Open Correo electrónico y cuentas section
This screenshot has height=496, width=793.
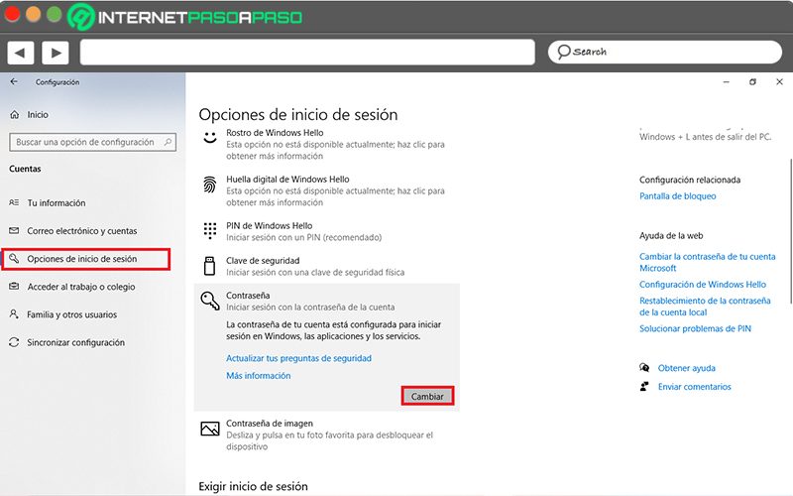tap(82, 230)
